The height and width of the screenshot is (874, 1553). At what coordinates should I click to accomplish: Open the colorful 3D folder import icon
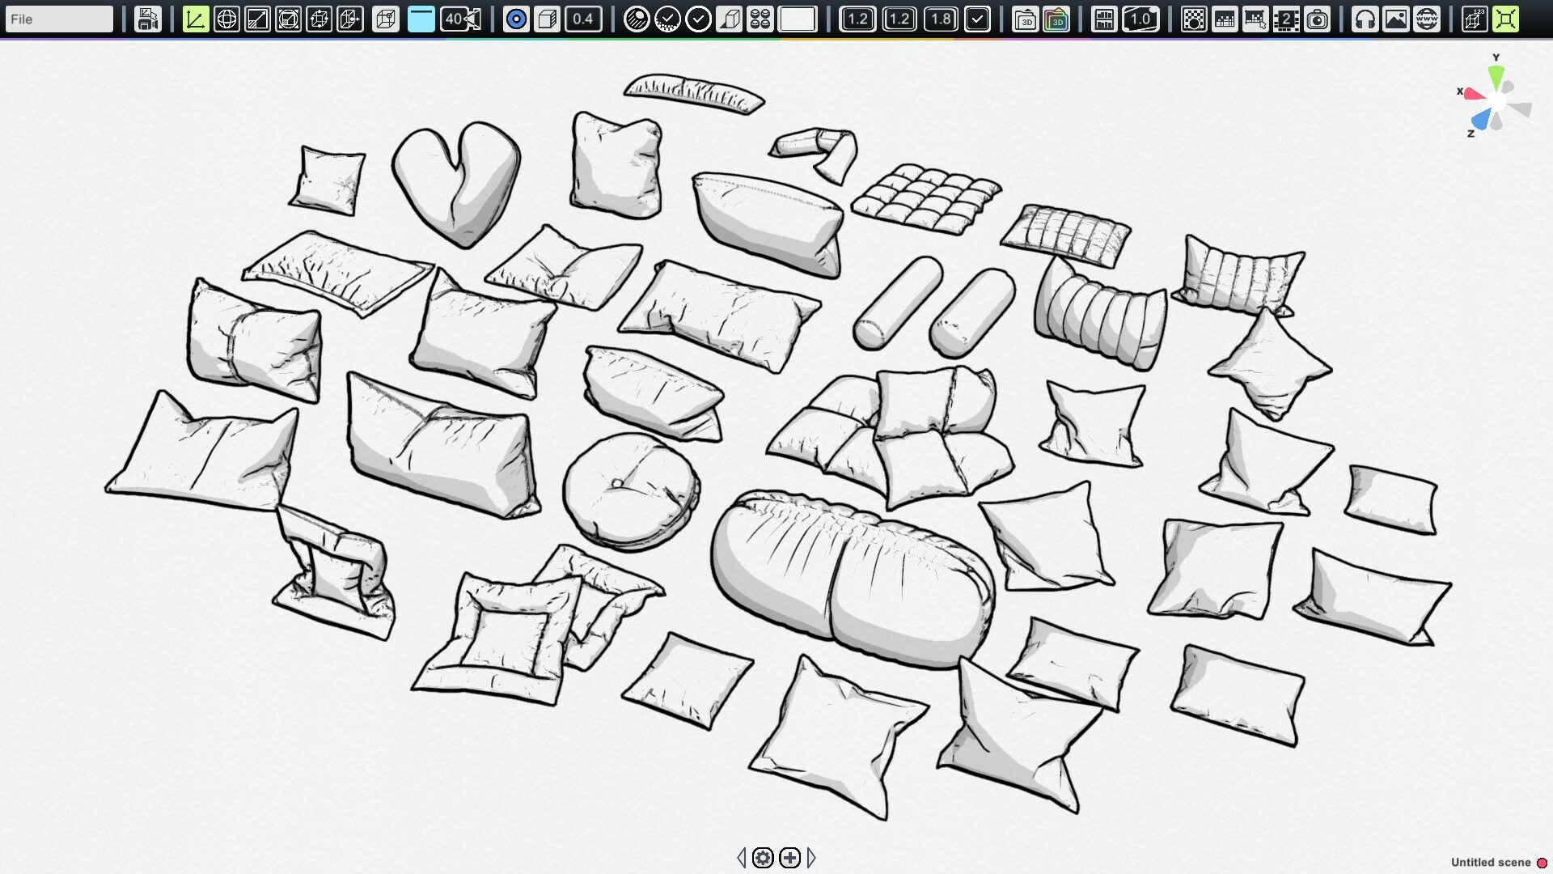point(1058,19)
